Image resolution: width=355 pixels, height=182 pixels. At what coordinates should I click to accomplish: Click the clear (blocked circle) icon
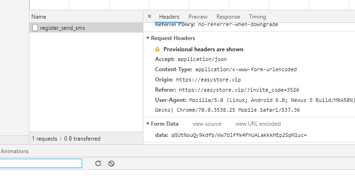tap(111, 163)
